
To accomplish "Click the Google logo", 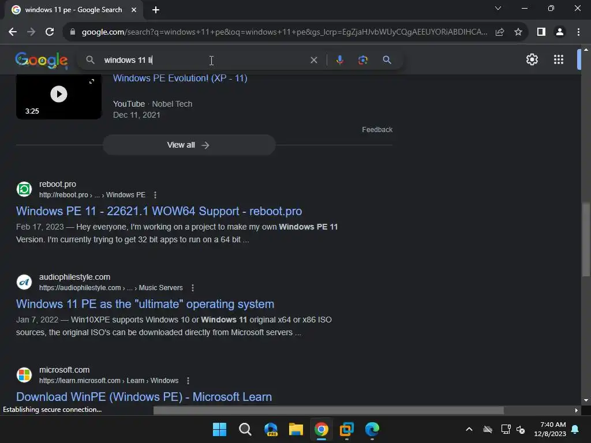I will (42, 60).
